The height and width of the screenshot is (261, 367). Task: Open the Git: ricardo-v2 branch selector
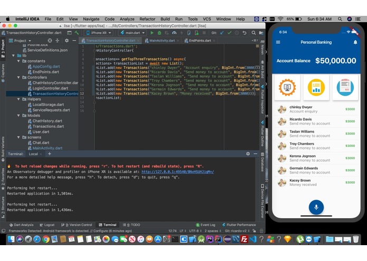(237, 231)
